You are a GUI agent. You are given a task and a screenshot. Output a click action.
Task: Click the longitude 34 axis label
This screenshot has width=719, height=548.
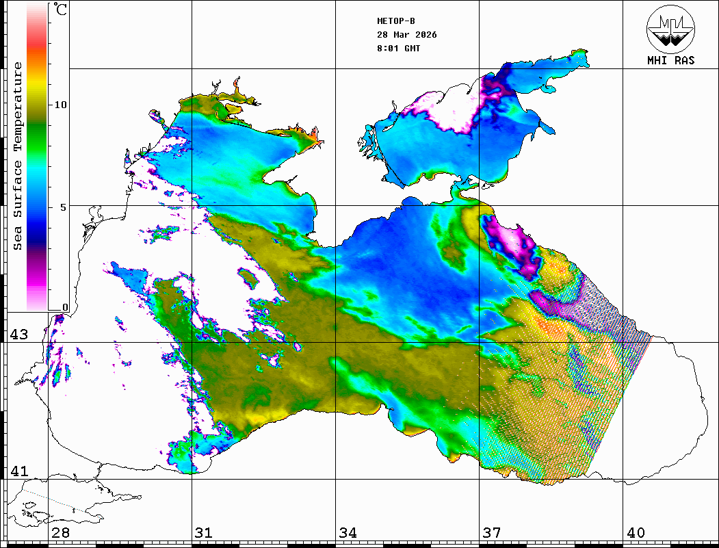348,533
